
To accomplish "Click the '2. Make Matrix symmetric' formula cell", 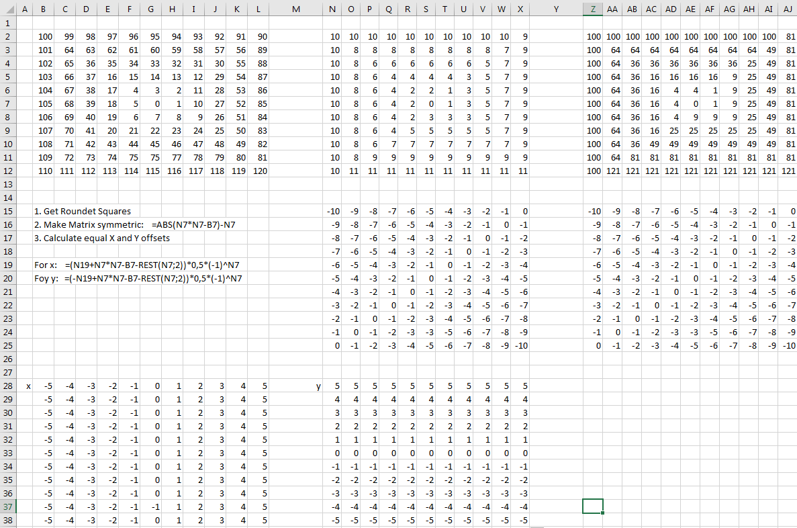I will click(135, 224).
